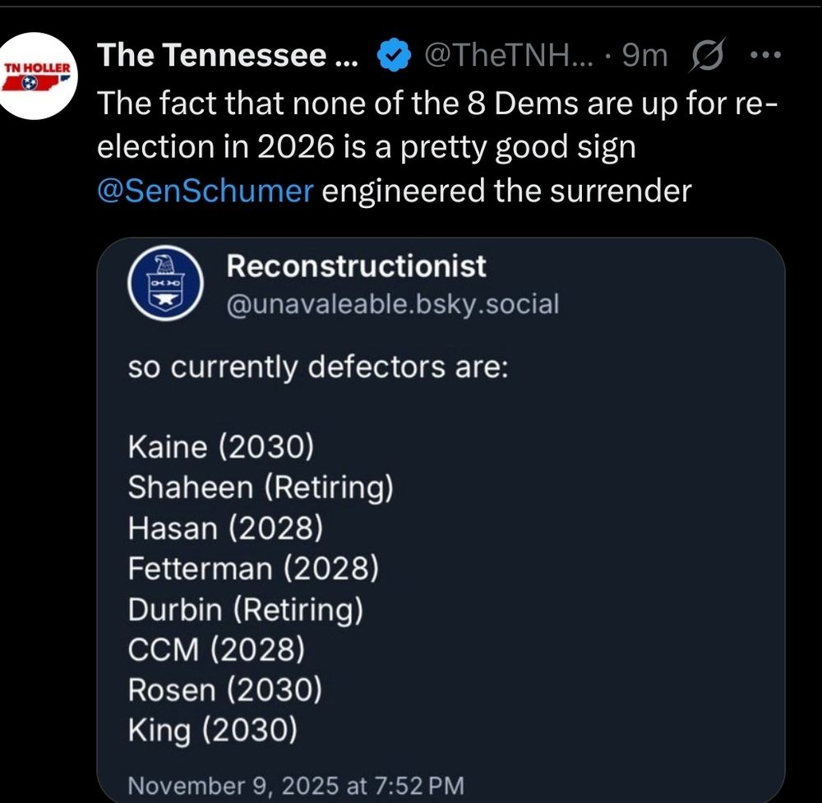Click the "CCM (2028)" line
The image size is (822, 803).
(x=217, y=649)
